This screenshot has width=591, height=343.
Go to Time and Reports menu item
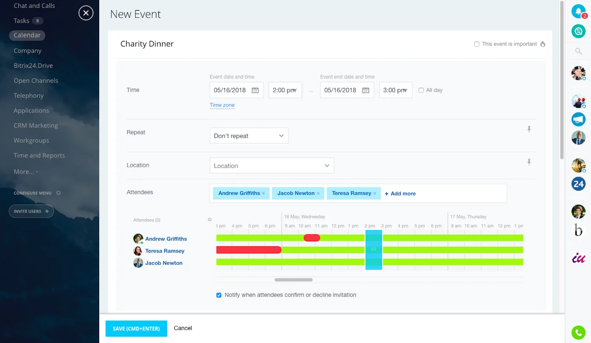(39, 155)
